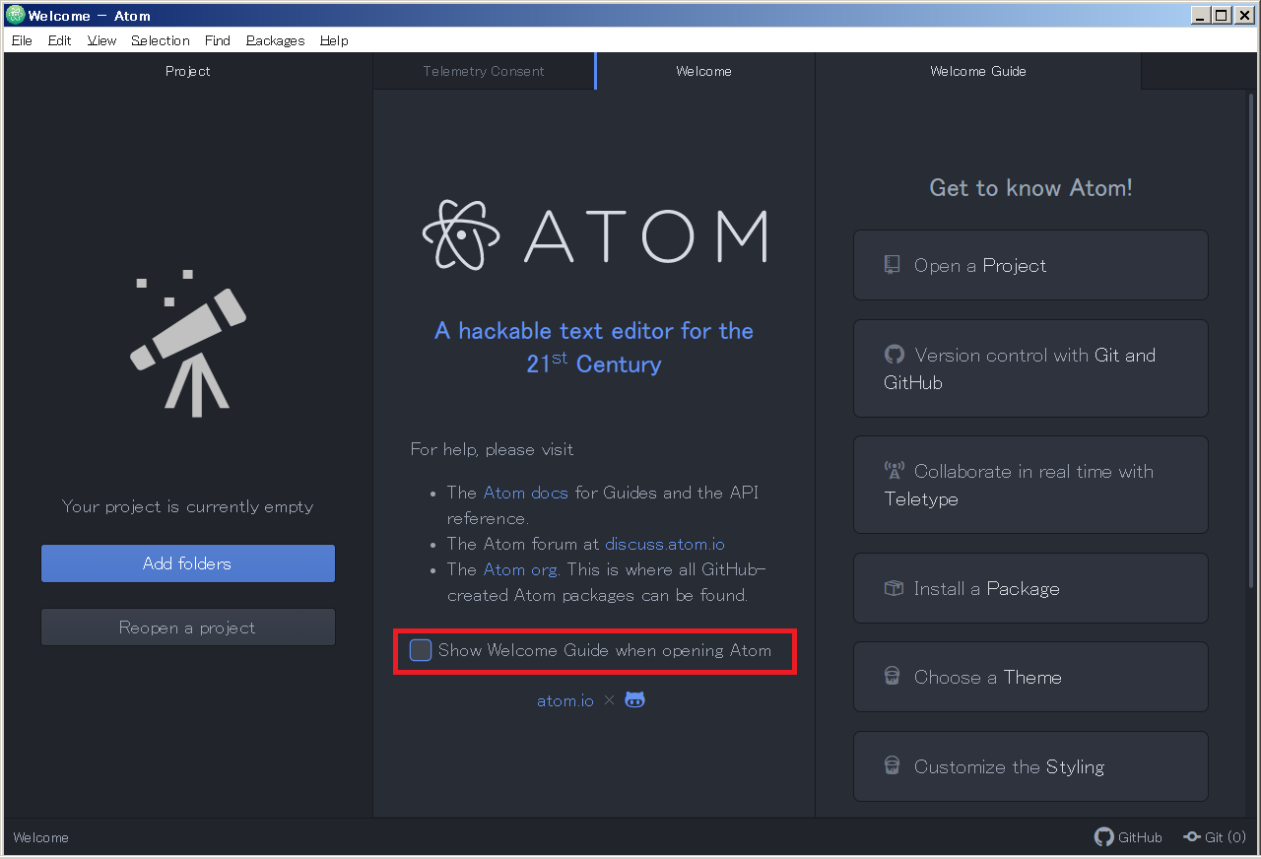The image size is (1261, 859).
Task: Switch to the Welcome Guide tab
Action: pos(977,71)
